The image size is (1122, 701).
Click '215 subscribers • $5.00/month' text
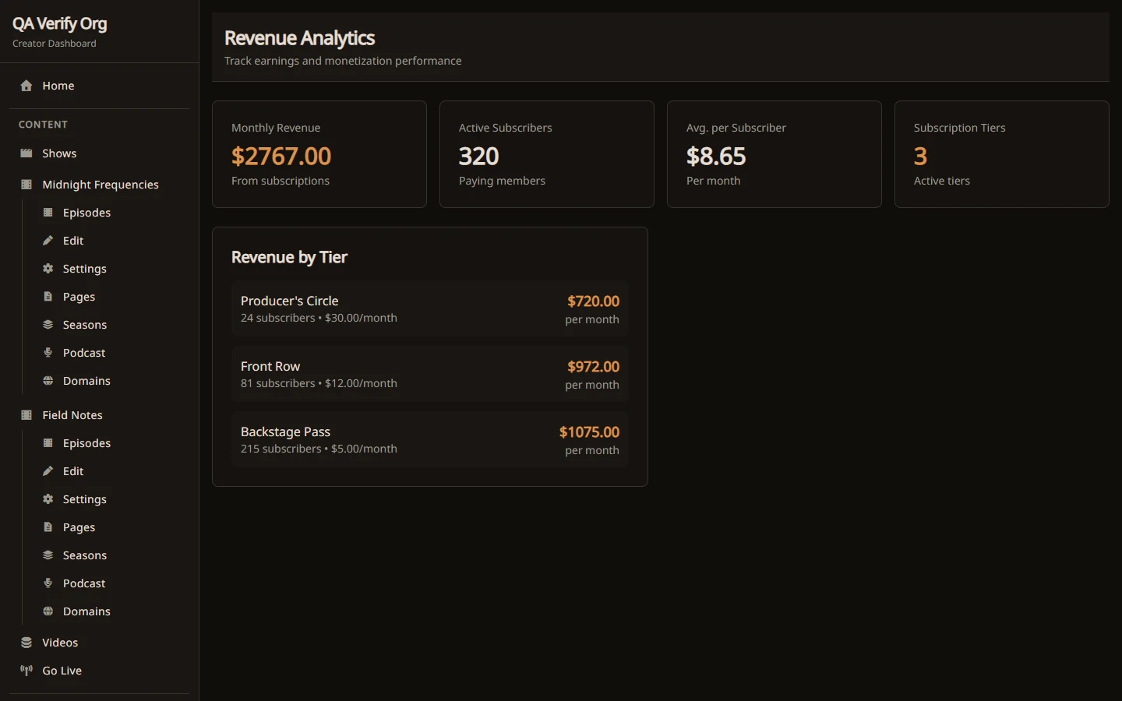click(319, 449)
